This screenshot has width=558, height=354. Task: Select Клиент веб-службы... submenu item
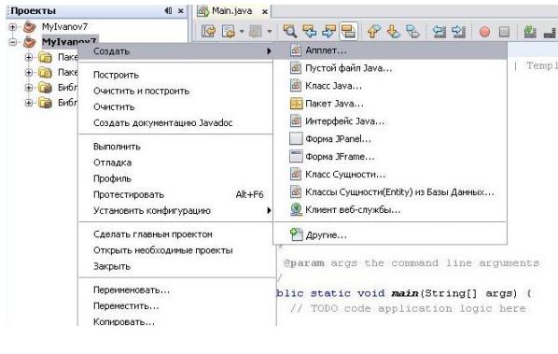click(x=390, y=210)
